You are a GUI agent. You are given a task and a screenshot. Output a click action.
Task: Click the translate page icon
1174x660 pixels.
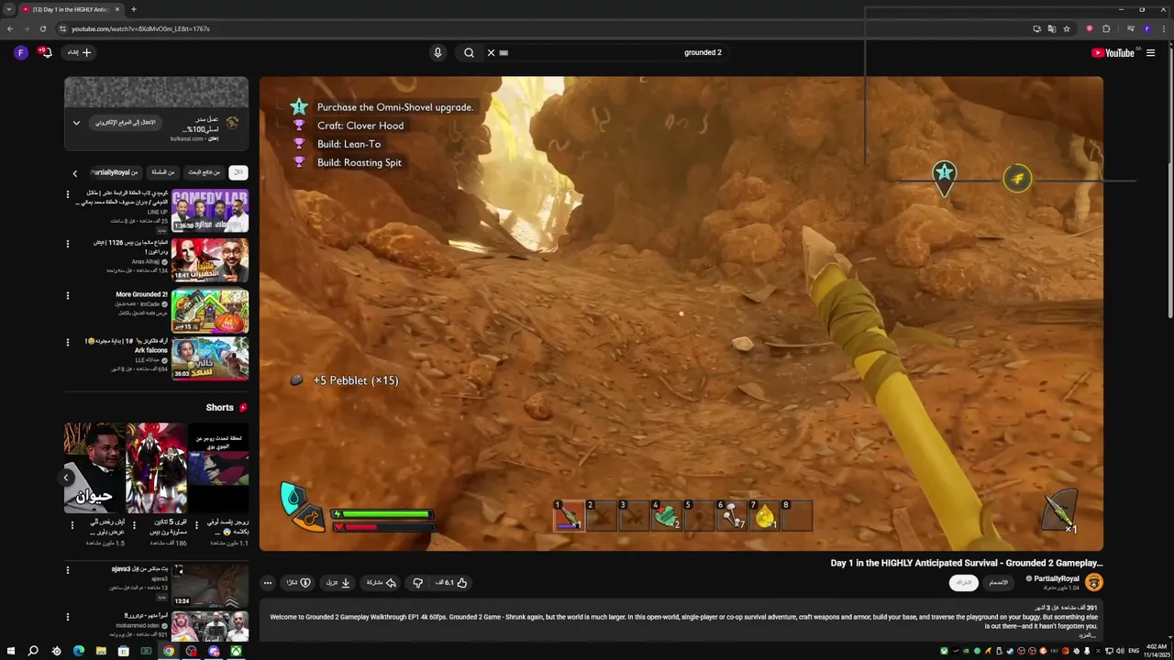point(1051,28)
